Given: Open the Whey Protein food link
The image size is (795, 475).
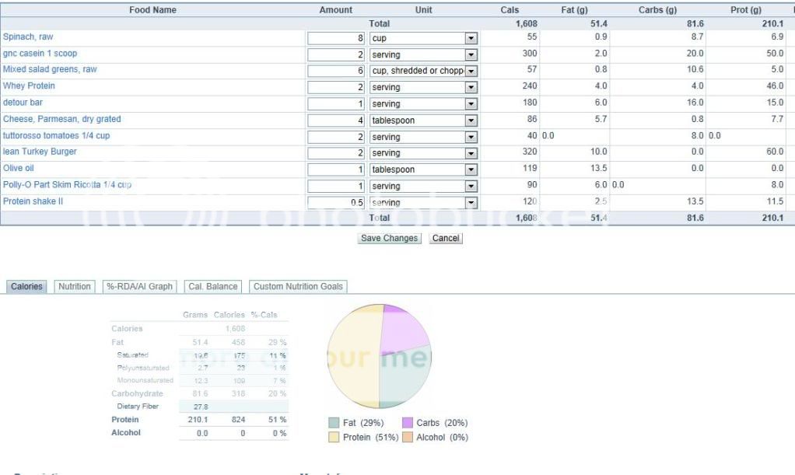Looking at the screenshot, I should (x=29, y=86).
